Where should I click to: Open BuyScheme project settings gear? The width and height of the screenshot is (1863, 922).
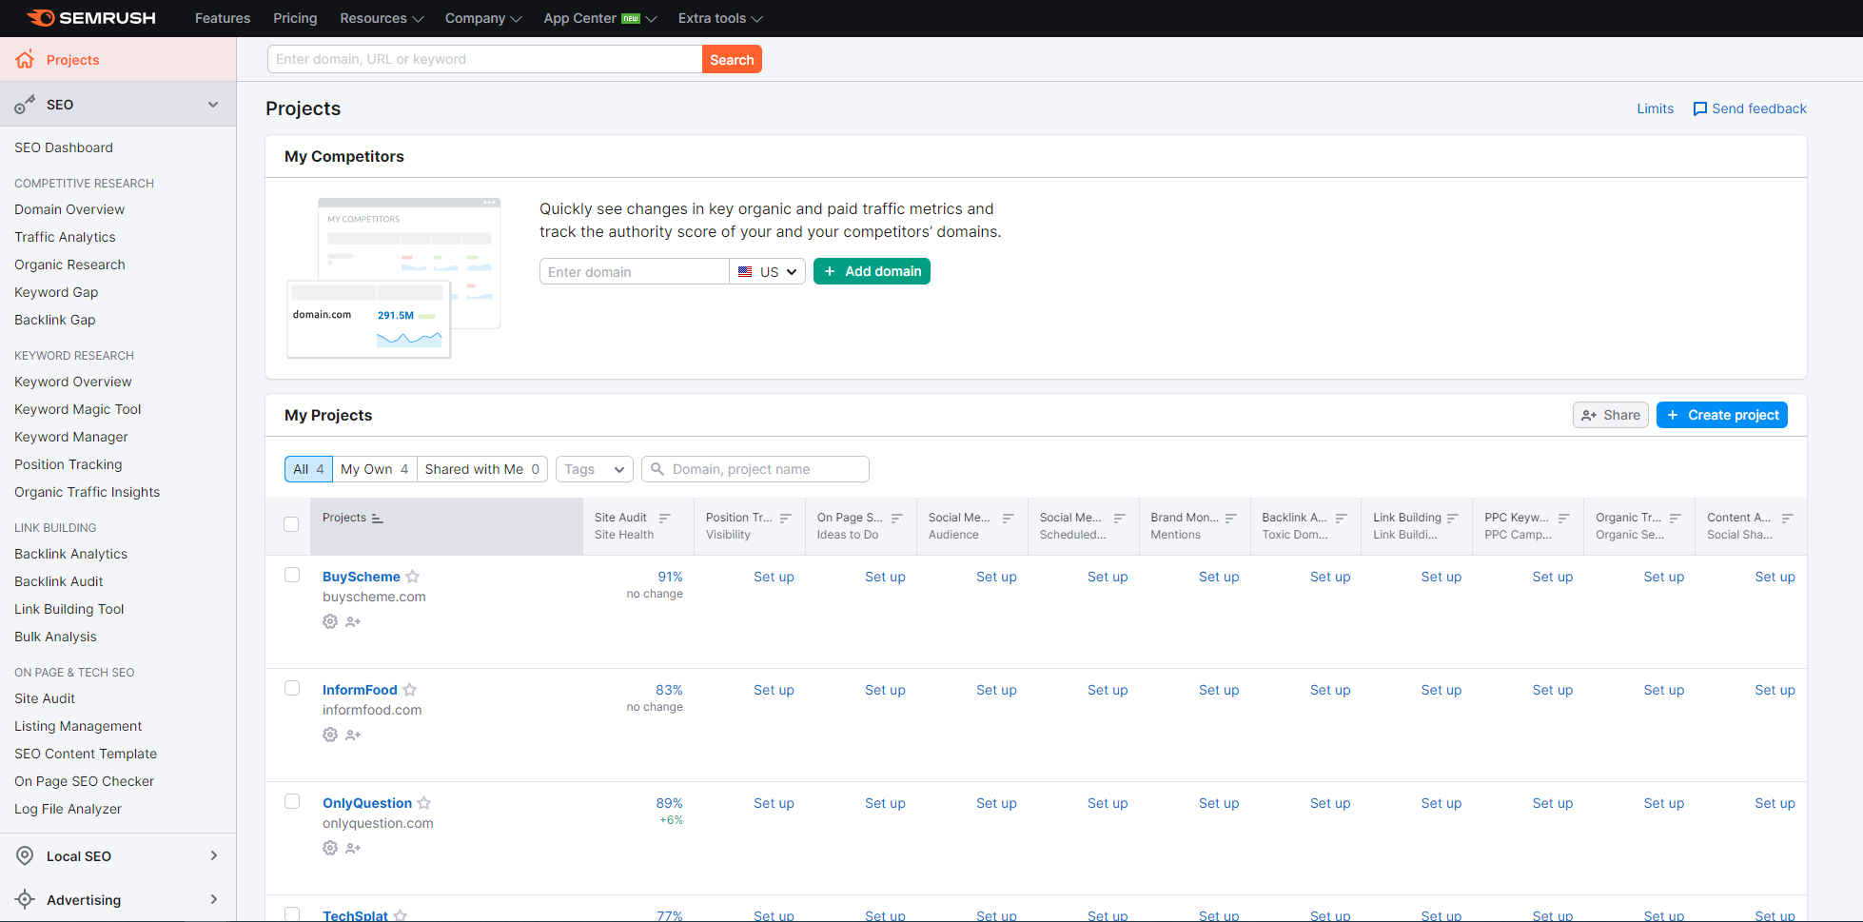tap(330, 621)
